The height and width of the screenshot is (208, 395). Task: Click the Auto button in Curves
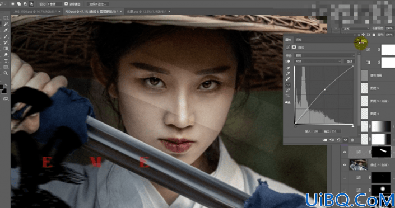pos(350,62)
